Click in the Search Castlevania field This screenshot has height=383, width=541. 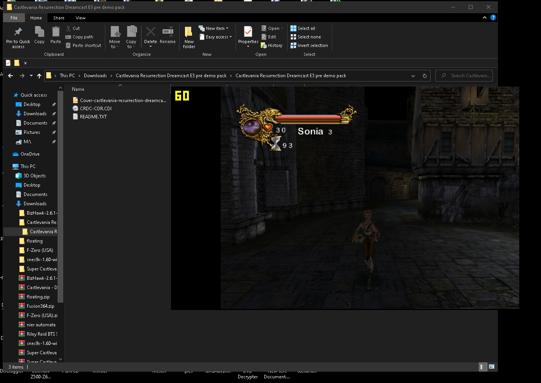[464, 76]
